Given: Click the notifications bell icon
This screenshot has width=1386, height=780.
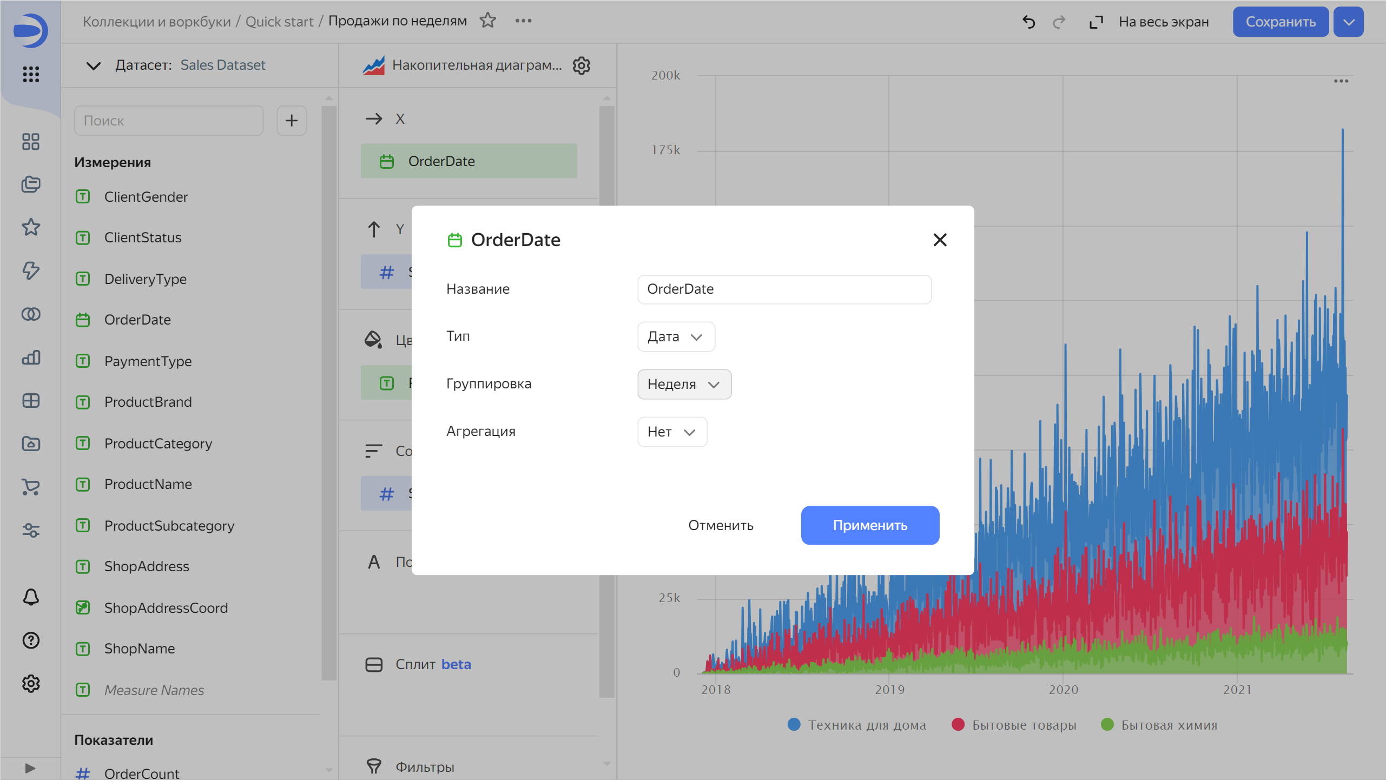Looking at the screenshot, I should 30,597.
